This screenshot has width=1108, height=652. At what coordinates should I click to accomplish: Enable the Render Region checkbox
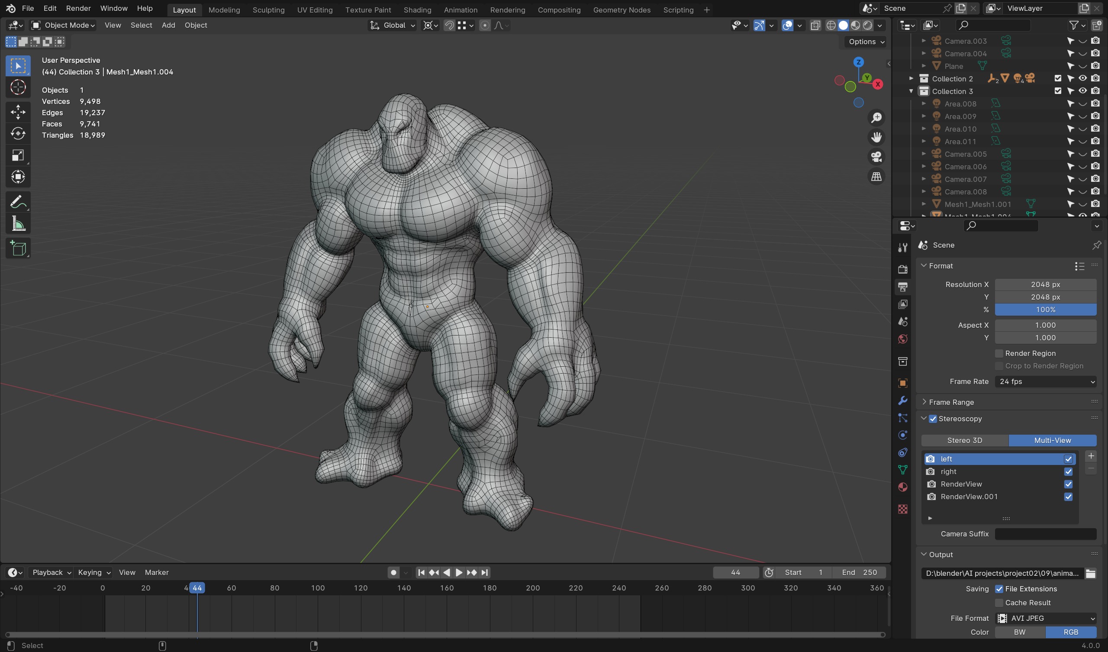click(x=999, y=353)
